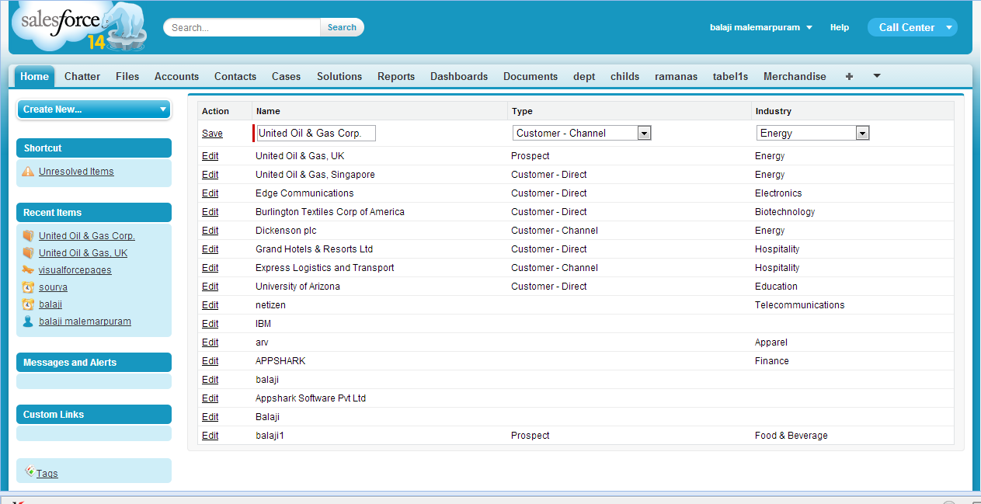This screenshot has height=504, width=981.
Task: Open recent item United Oil & Gas Corp.
Action: tap(87, 236)
